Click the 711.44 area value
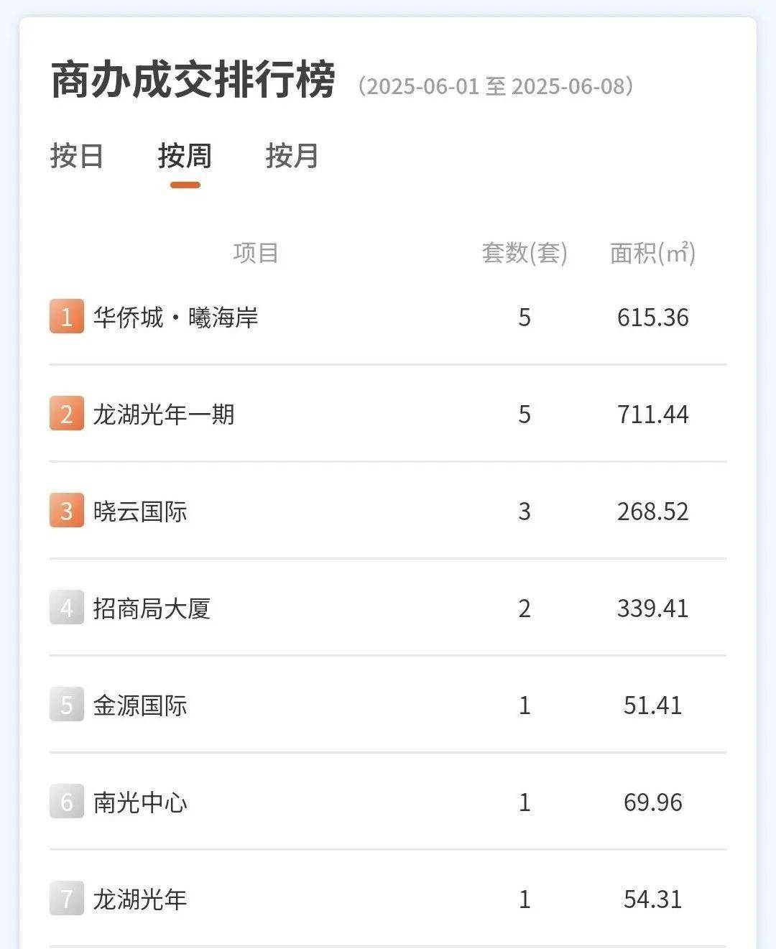The height and width of the screenshot is (949, 776). click(x=652, y=415)
